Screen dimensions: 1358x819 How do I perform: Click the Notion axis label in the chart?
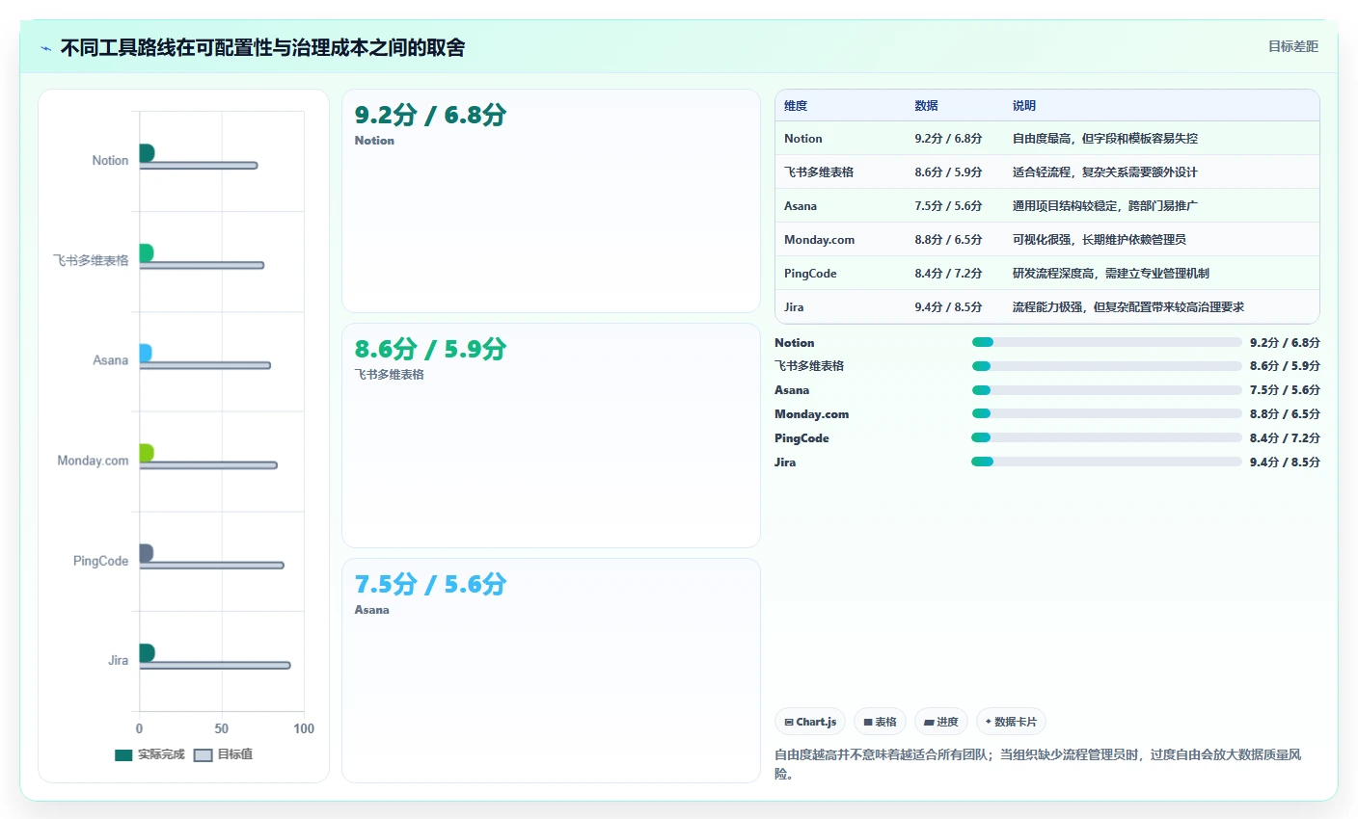tap(110, 161)
